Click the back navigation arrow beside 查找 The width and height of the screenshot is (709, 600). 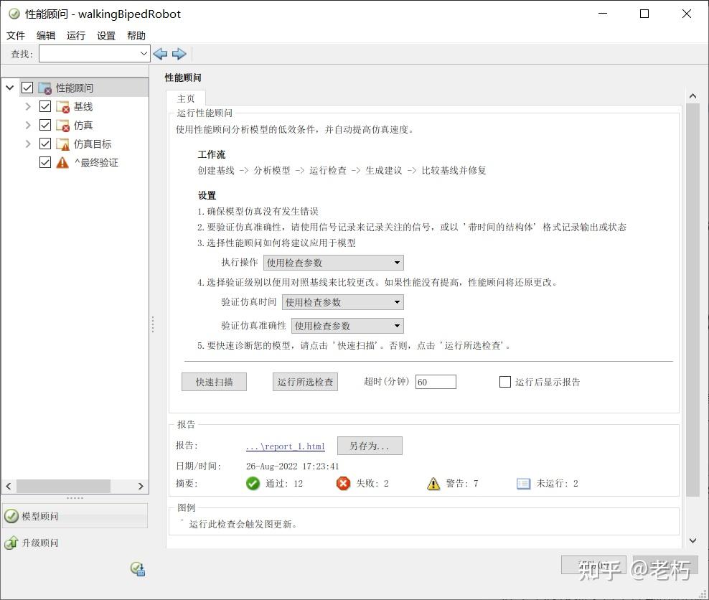(159, 54)
